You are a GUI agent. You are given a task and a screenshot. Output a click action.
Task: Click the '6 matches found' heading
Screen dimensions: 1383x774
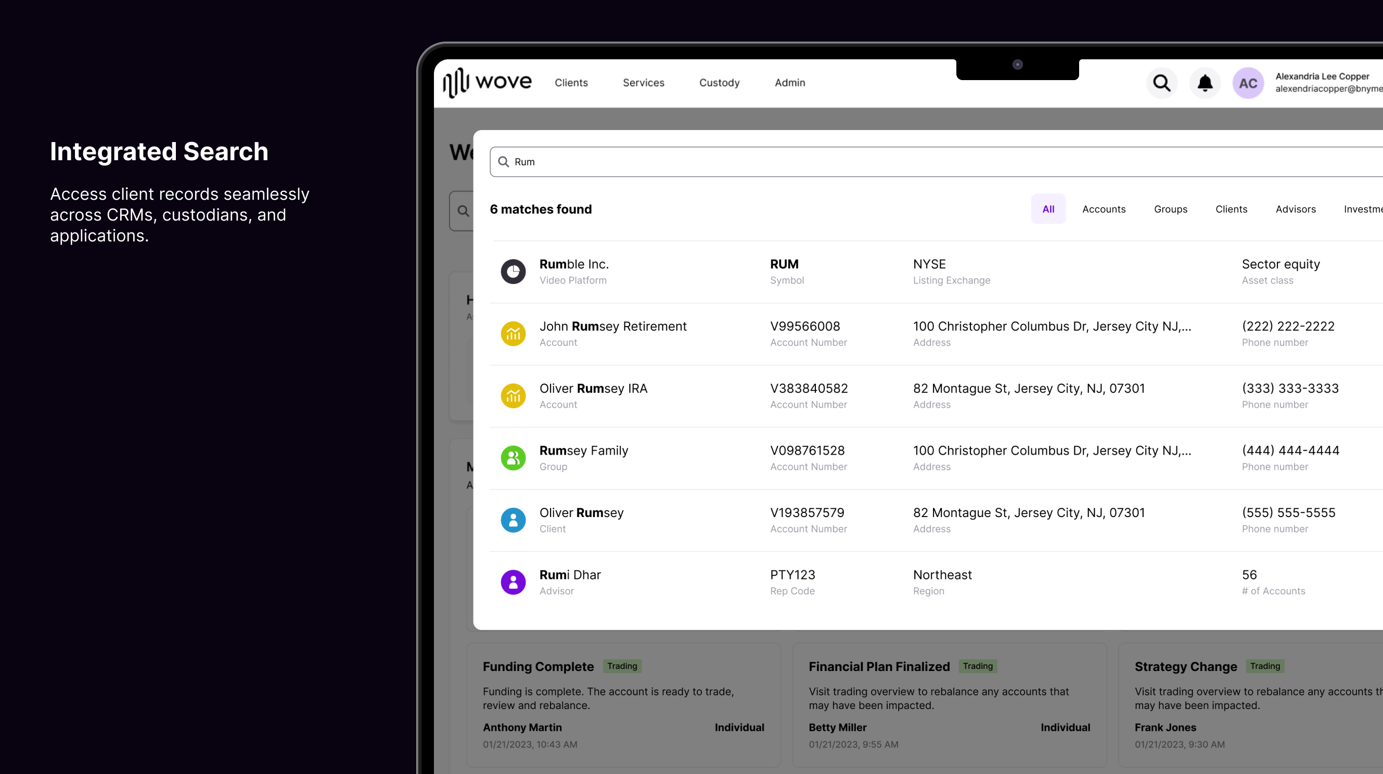coord(541,209)
